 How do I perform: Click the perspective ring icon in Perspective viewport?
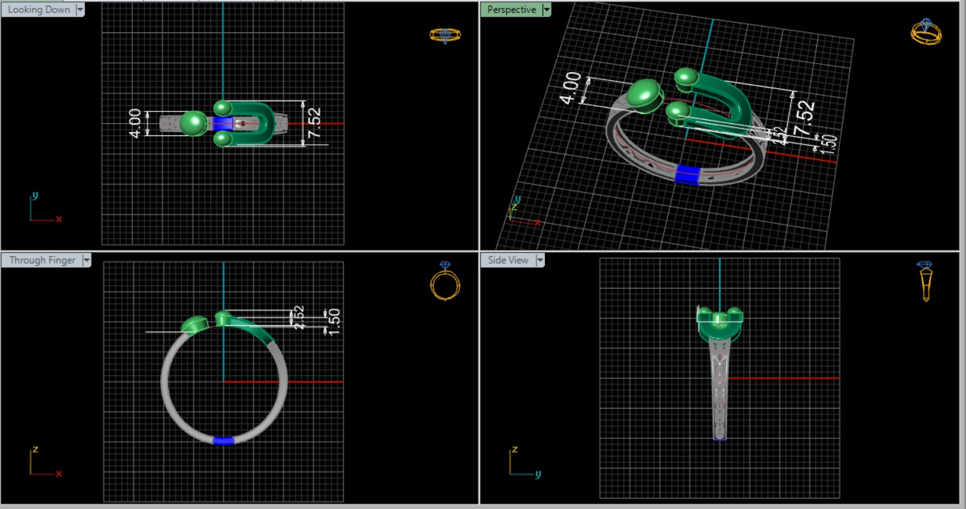click(x=926, y=32)
